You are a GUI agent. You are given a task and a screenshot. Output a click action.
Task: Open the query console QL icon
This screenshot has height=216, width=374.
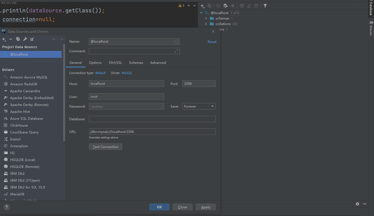click(x=256, y=6)
